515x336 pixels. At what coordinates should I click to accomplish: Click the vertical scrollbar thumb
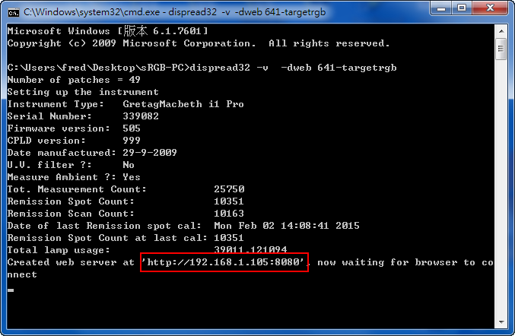[501, 49]
